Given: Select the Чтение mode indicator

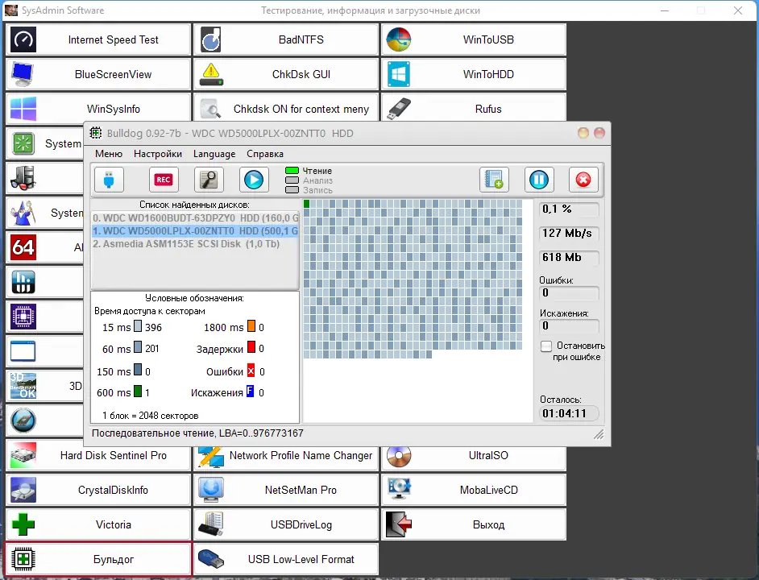Looking at the screenshot, I should click(x=292, y=171).
